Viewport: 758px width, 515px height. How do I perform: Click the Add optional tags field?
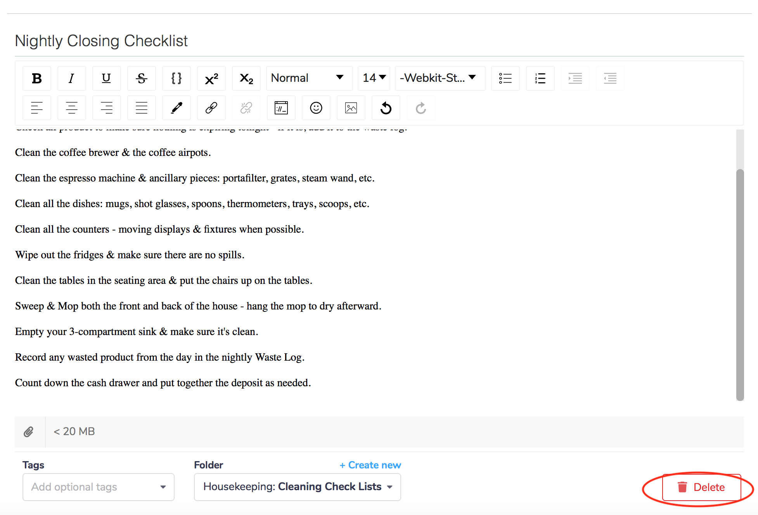click(x=98, y=487)
